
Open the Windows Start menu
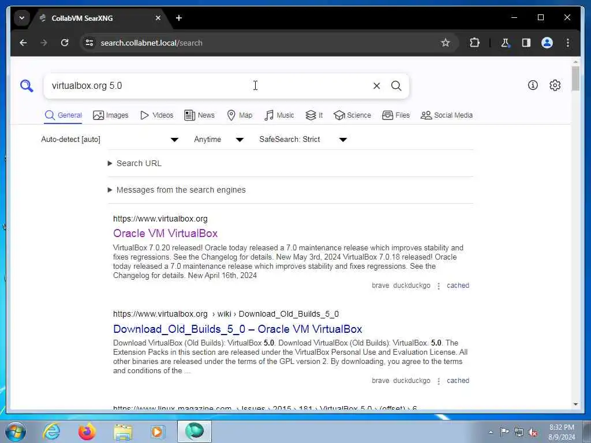[16, 431]
